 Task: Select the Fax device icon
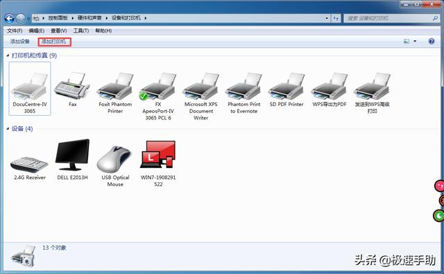coord(72,86)
